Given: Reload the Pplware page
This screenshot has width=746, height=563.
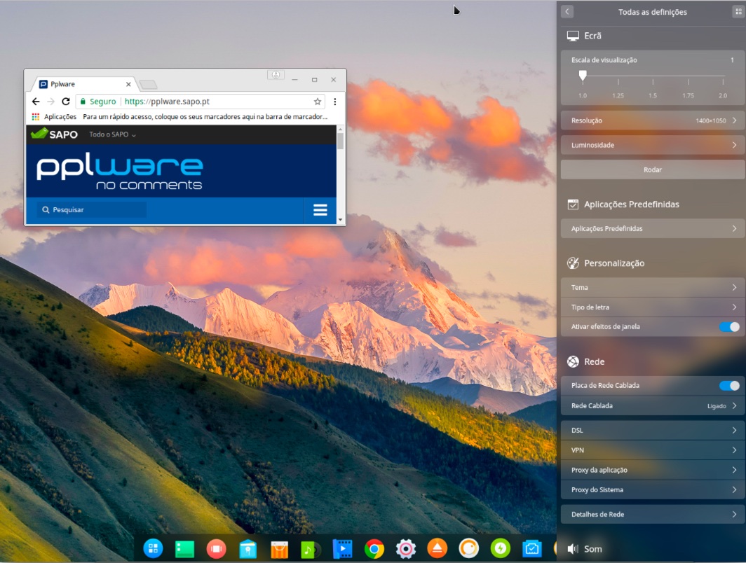Looking at the screenshot, I should [66, 102].
